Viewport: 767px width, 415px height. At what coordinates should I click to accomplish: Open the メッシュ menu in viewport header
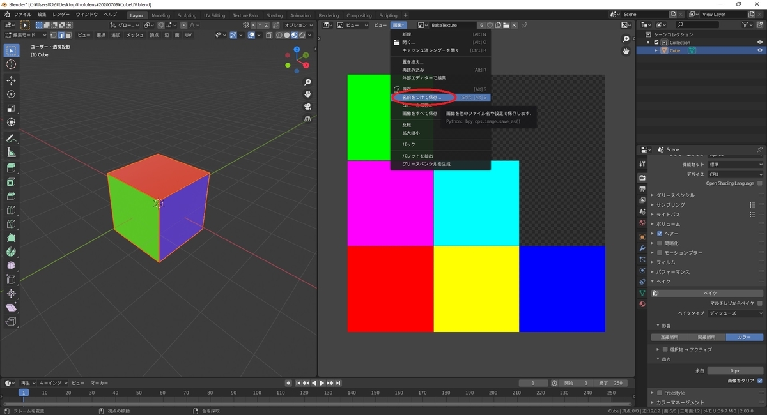134,35
